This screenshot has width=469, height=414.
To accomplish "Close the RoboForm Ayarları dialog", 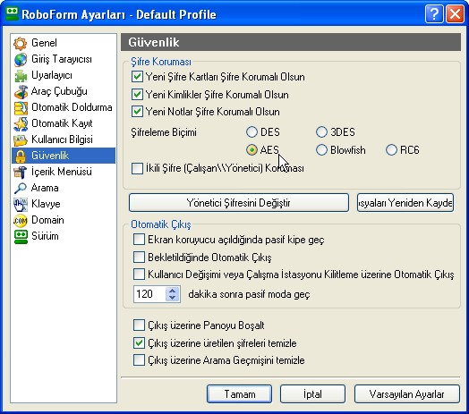I will tap(455, 14).
